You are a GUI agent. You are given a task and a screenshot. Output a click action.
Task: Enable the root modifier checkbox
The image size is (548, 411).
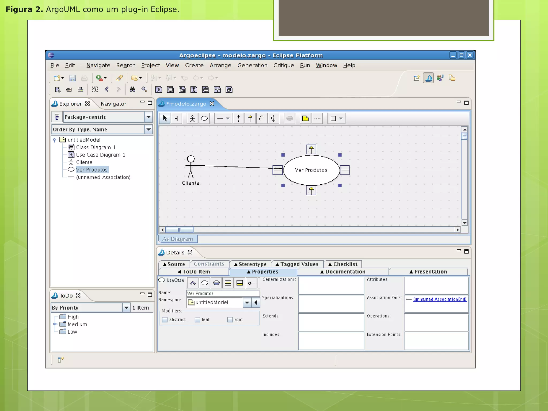click(230, 320)
